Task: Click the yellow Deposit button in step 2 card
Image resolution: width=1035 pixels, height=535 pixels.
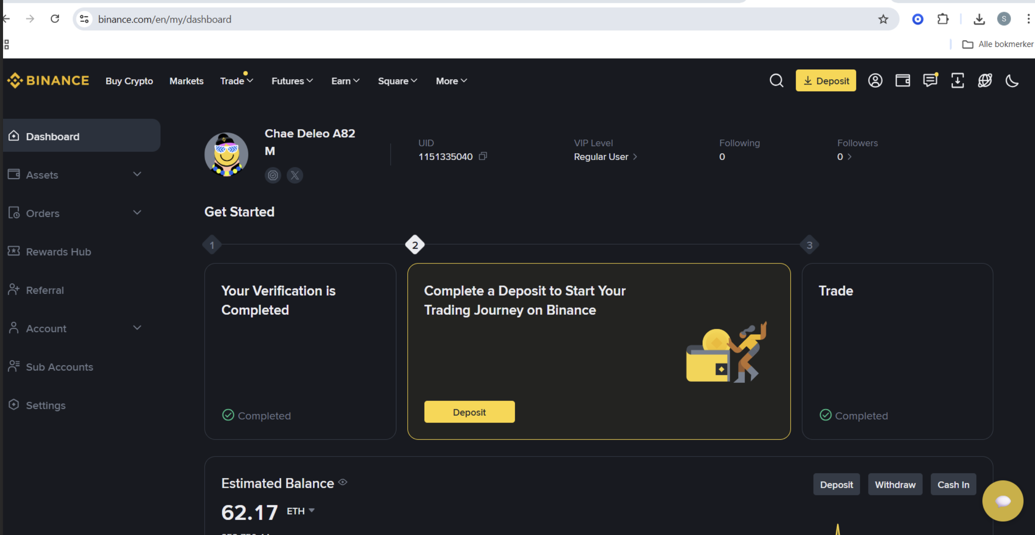Action: pos(469,412)
